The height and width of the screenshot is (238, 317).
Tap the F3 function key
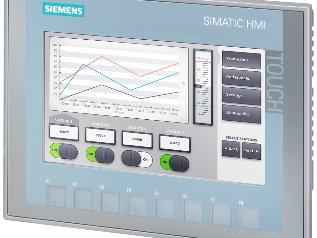click(x=110, y=203)
